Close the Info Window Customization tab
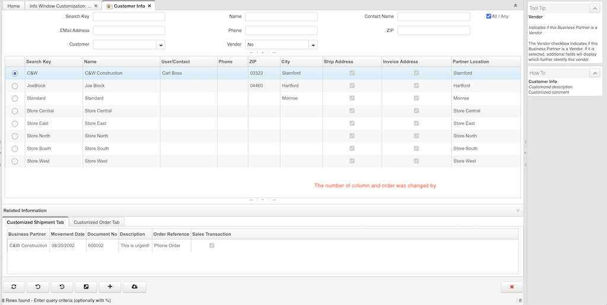The height and width of the screenshot is (305, 607). pyautogui.click(x=96, y=6)
